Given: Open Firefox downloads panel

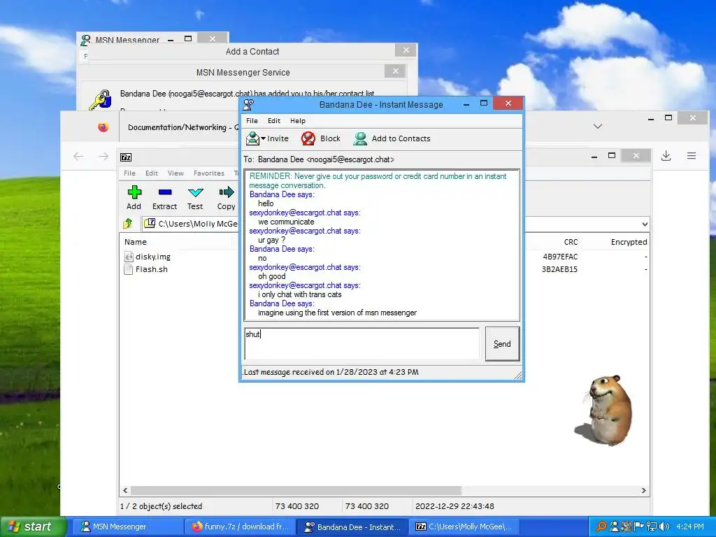Looking at the screenshot, I should (666, 156).
